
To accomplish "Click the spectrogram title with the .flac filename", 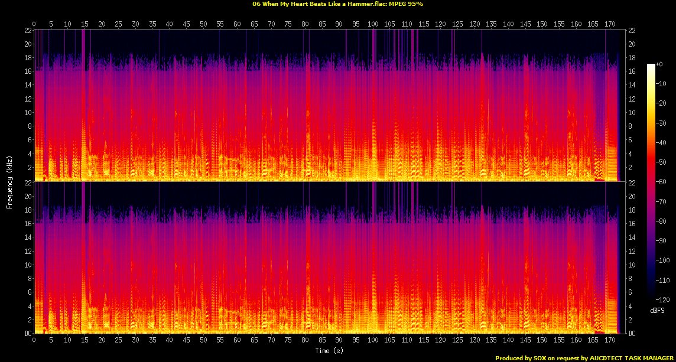I will coord(337,4).
